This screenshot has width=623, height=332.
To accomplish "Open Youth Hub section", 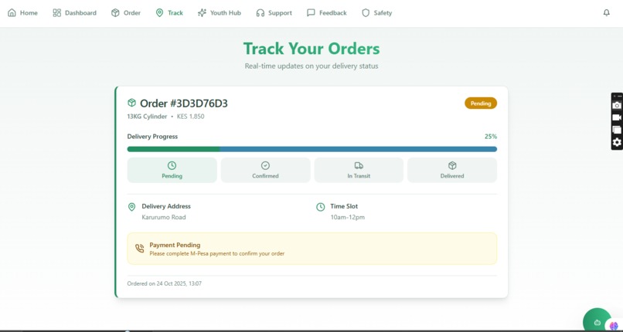I will point(220,12).
